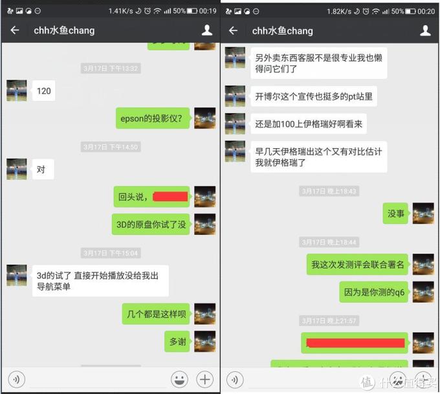Tap contact avatar beside the '120' message

click(x=17, y=91)
